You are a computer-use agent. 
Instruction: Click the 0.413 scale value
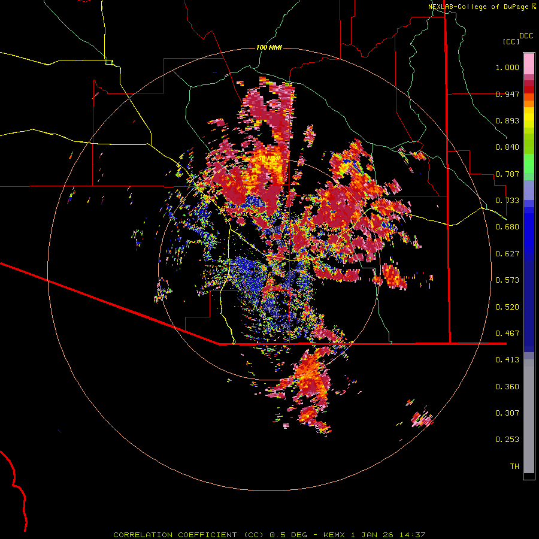tap(507, 360)
